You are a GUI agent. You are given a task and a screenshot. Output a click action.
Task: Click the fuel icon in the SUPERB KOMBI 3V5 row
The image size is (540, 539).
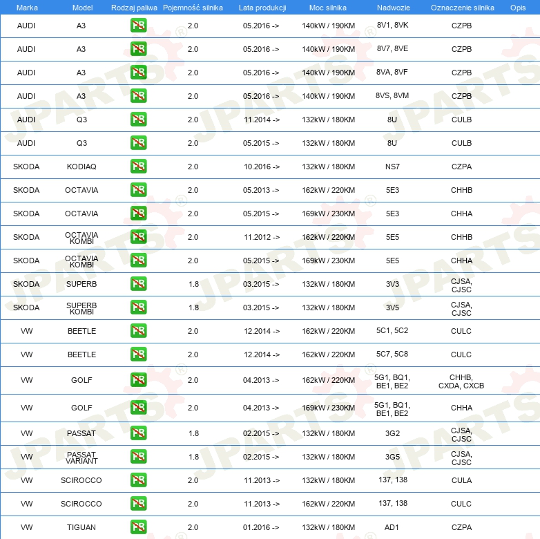[138, 307]
